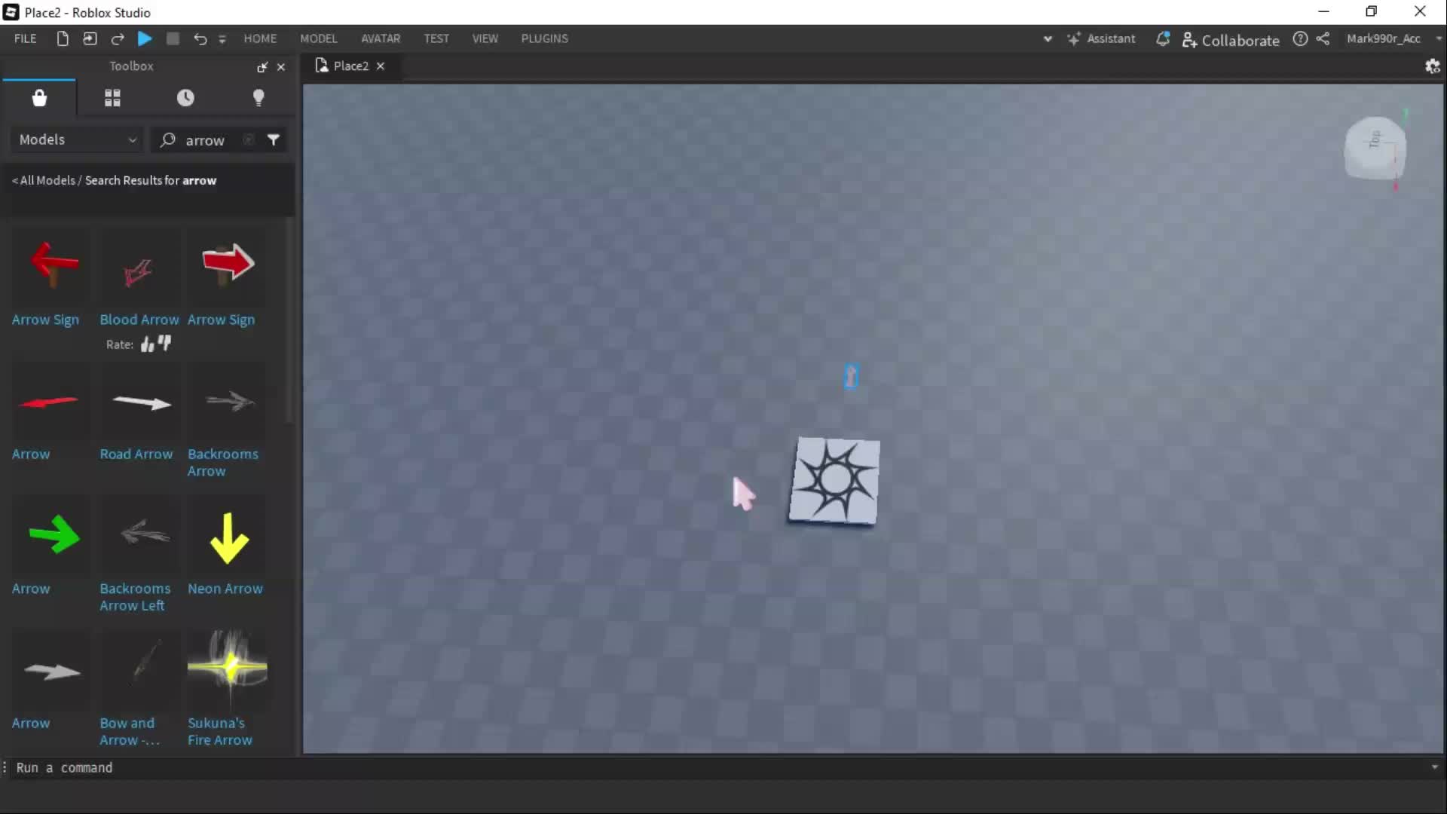Image resolution: width=1447 pixels, height=814 pixels.
Task: Switch to the AVATAR ribbon tab
Action: 381,38
